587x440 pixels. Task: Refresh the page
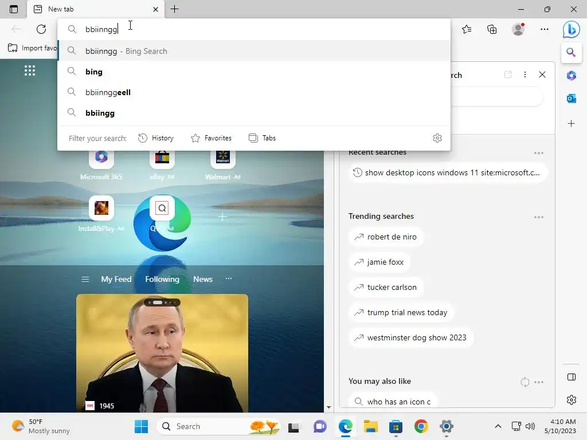(x=41, y=29)
